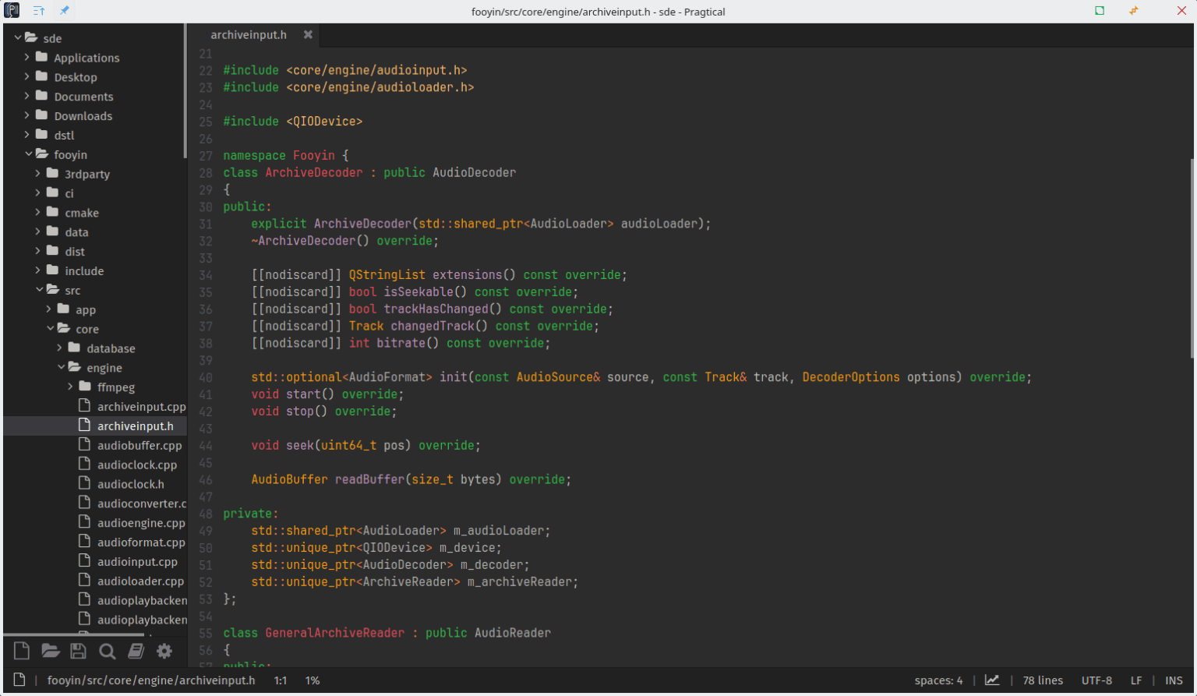Click the book icon in the sidebar toolbar
1197x696 pixels.
[136, 651]
